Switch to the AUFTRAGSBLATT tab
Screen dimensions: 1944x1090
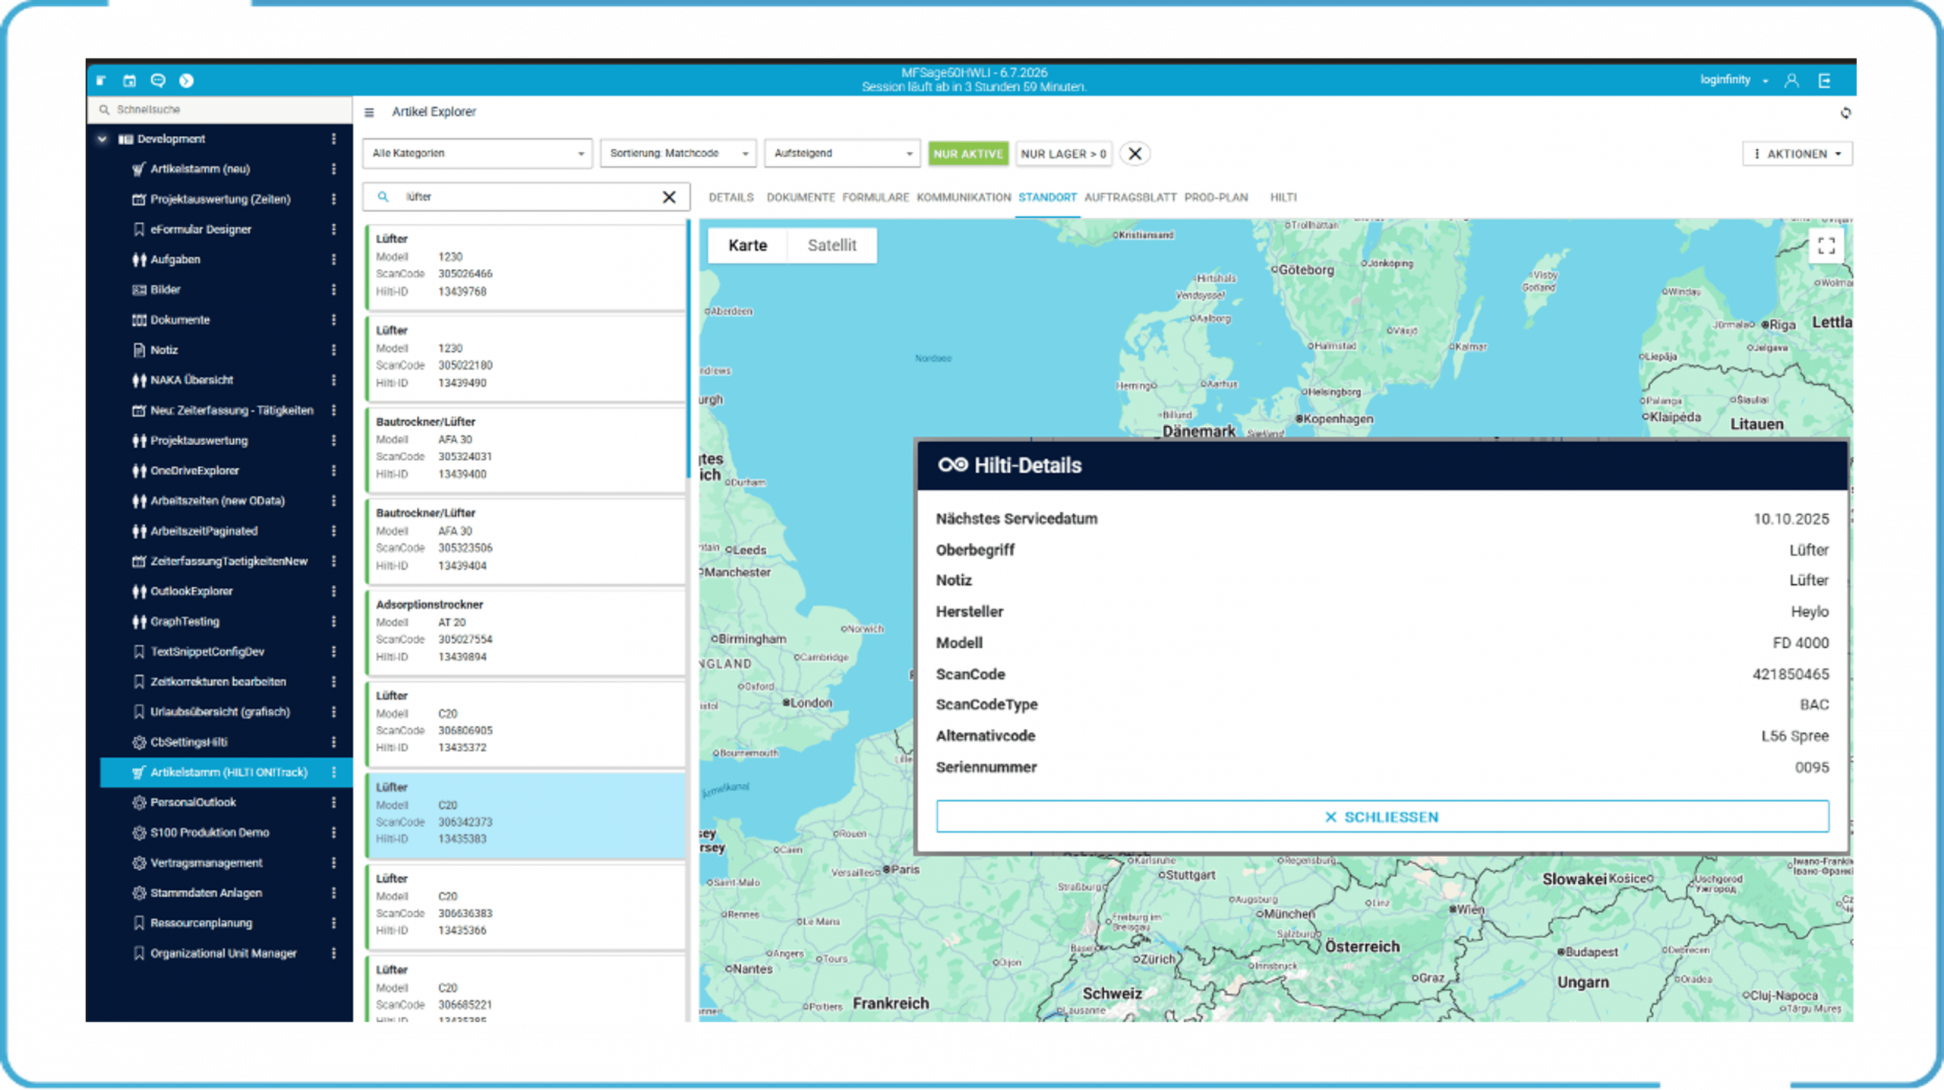click(x=1130, y=197)
